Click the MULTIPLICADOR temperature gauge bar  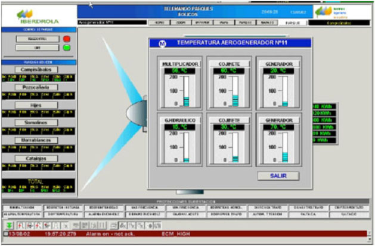[x=186, y=92]
